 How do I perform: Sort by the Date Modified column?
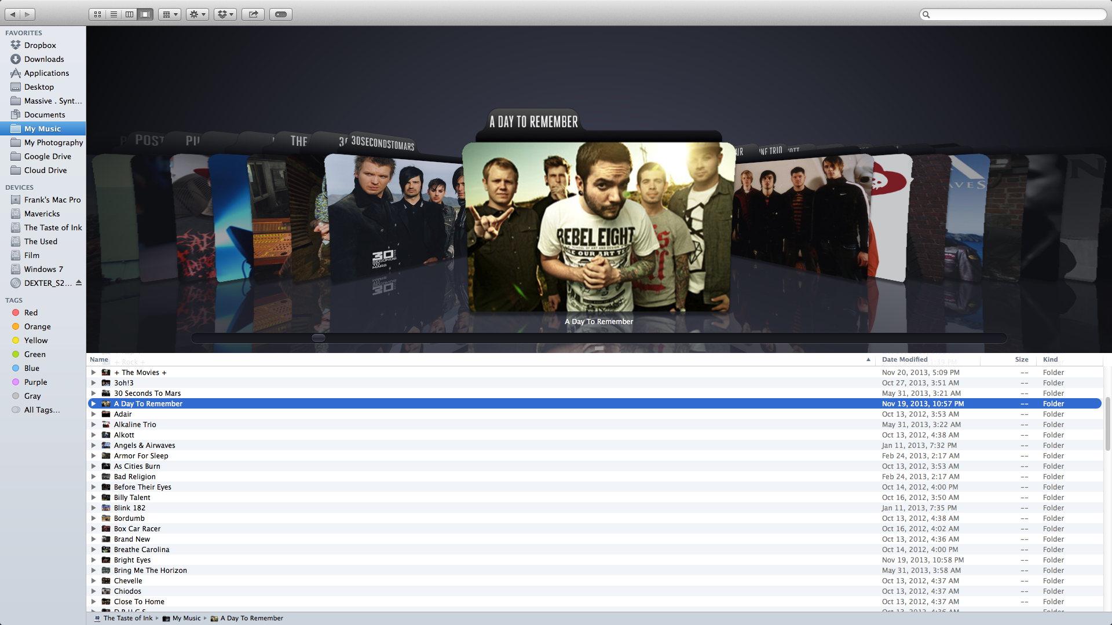pyautogui.click(x=905, y=359)
